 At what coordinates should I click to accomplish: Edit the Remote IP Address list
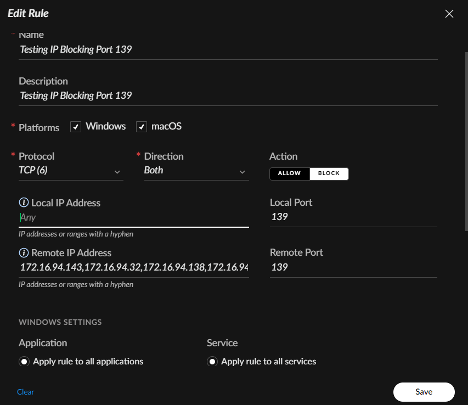click(133, 267)
